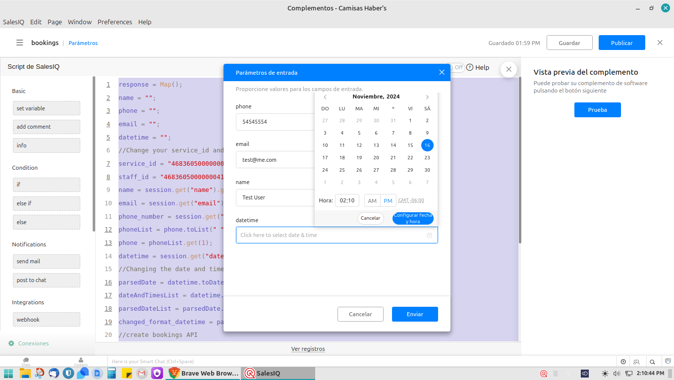Switch to Brave Web Browser in taskbar
Image resolution: width=674 pixels, height=380 pixels.
pos(203,374)
